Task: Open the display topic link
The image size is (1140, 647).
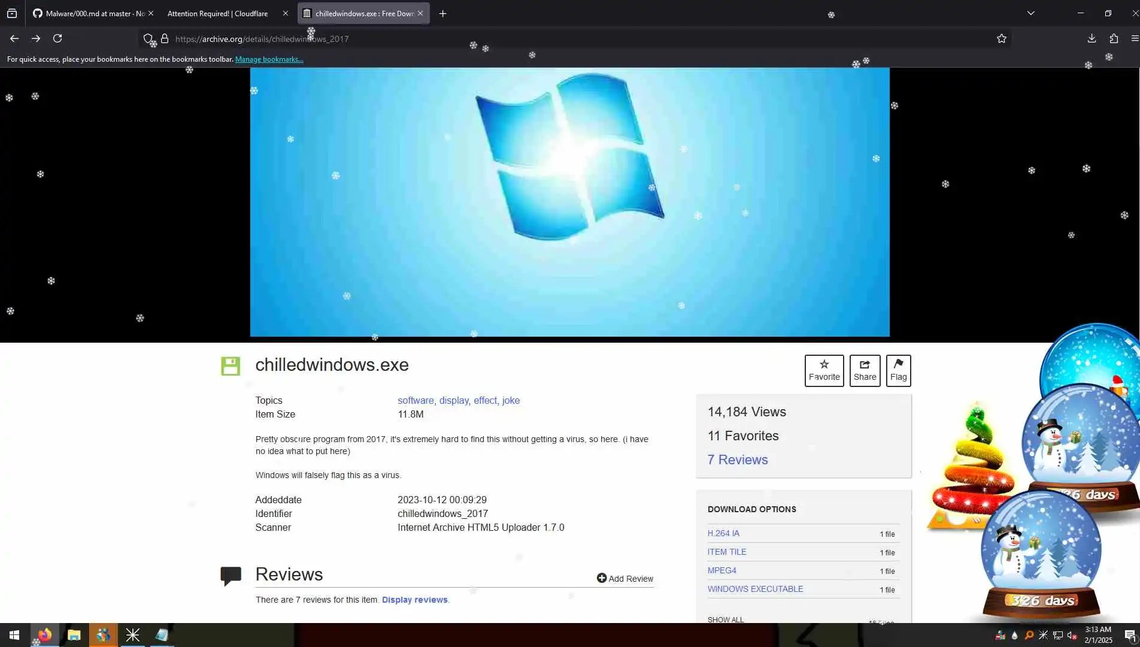Action: coord(454,400)
